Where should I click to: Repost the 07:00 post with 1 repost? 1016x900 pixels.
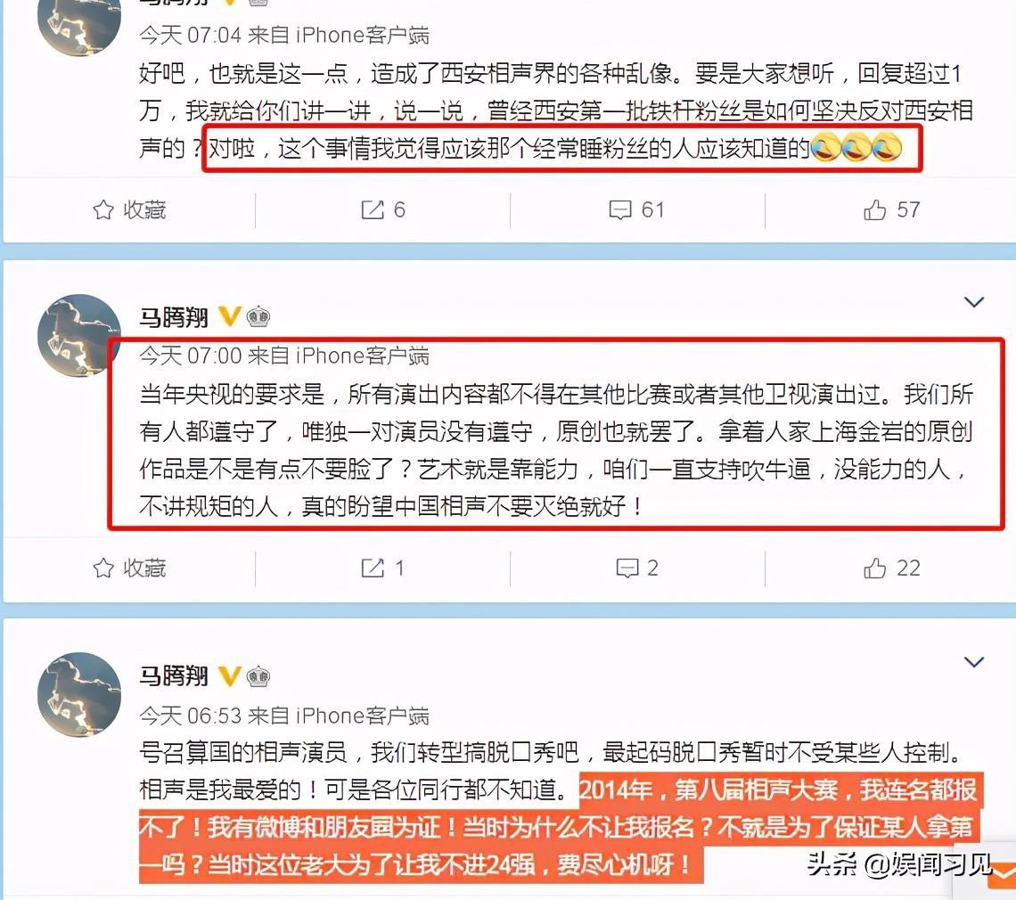pos(383,569)
